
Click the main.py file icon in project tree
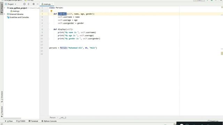tap(11, 11)
